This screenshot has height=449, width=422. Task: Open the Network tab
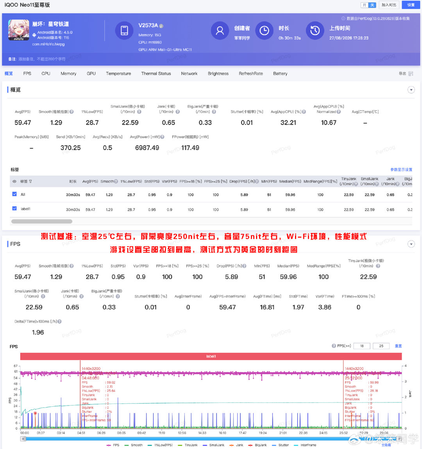pyautogui.click(x=189, y=74)
